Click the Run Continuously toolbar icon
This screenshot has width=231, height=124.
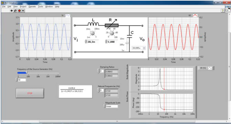tap(15, 11)
